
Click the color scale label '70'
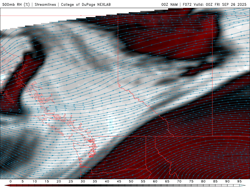[179, 181]
